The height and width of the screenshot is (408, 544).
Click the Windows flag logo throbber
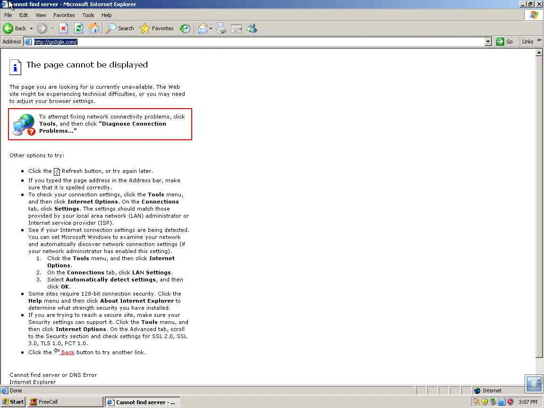coord(534,15)
